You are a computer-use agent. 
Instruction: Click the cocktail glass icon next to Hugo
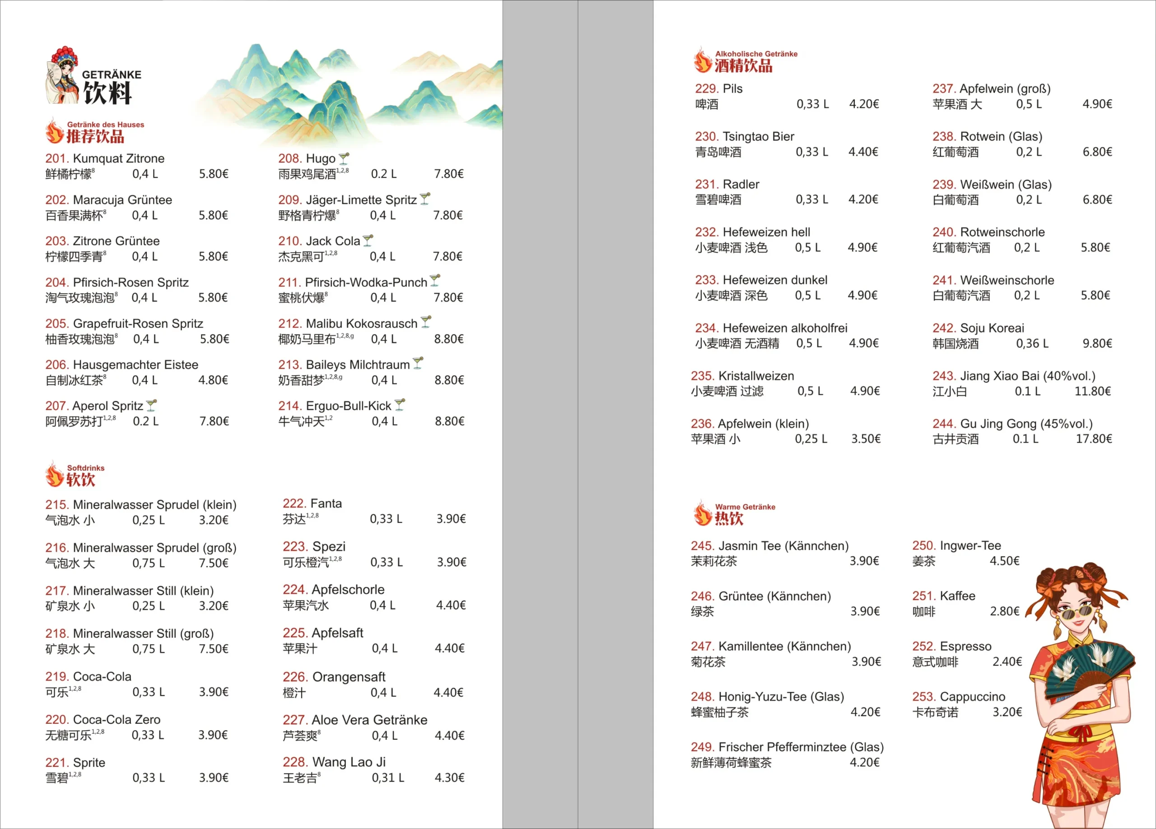tap(344, 158)
